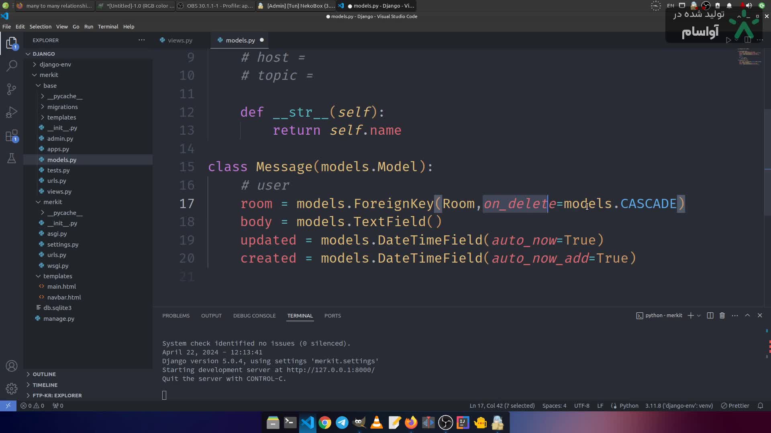
Task: Switch to the views.py editor tab
Action: (179, 40)
